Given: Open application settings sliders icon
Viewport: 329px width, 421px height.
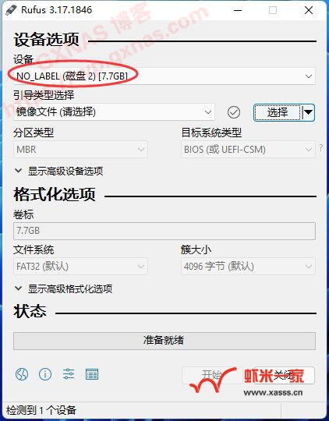Looking at the screenshot, I should pyautogui.click(x=69, y=373).
